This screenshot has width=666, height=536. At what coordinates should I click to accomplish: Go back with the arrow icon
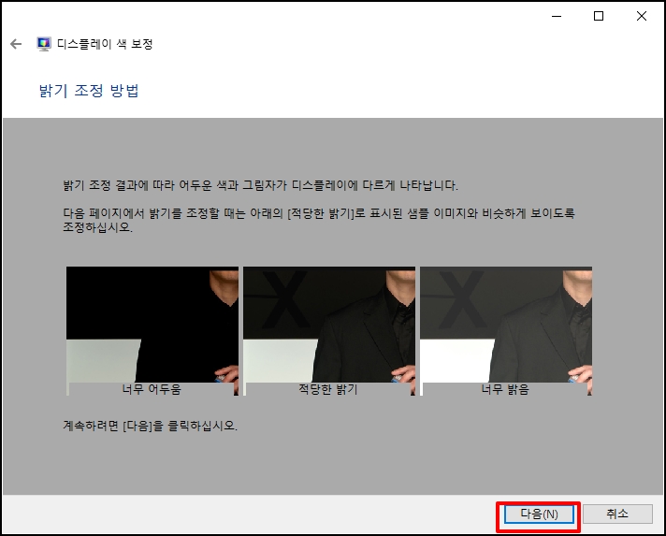[x=16, y=44]
